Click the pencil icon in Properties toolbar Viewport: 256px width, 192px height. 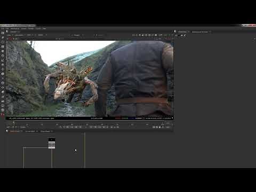(185, 36)
